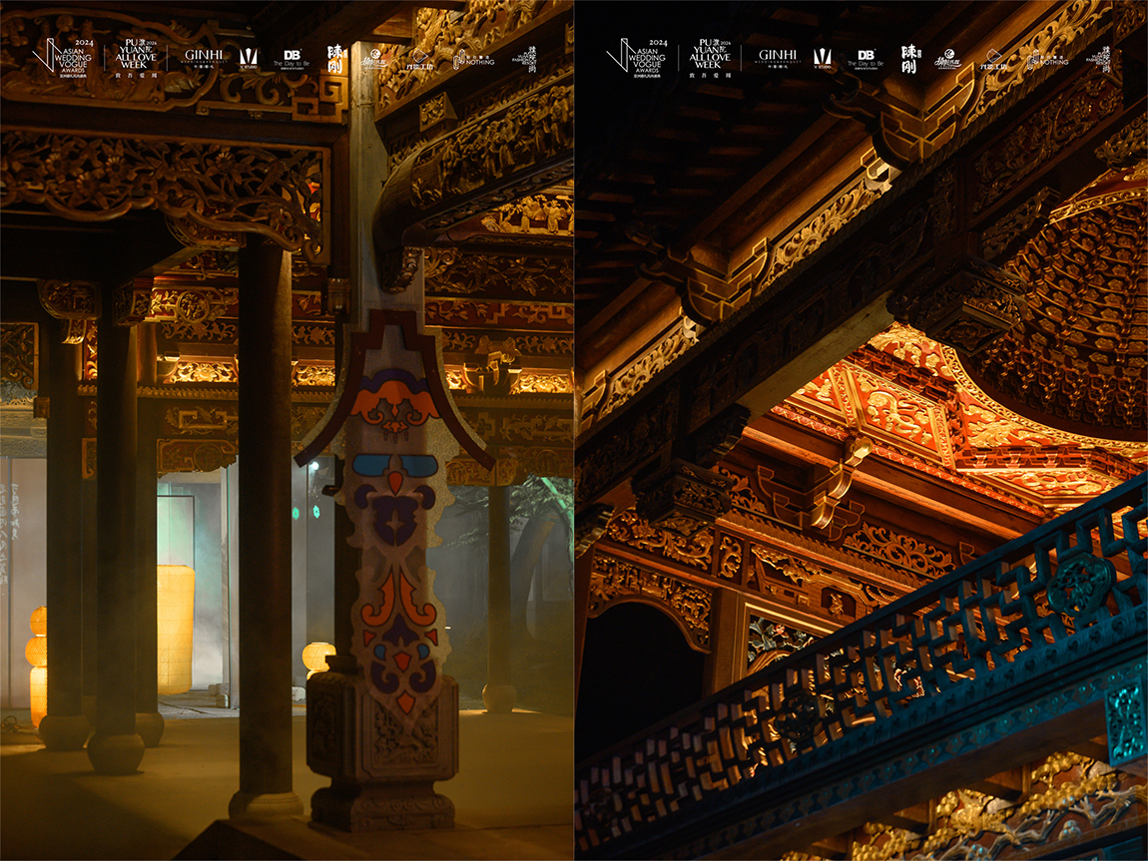The image size is (1148, 861).
Task: Click the Asian Wedding Vogue Awards logo on right photo
Action: coord(636,57)
